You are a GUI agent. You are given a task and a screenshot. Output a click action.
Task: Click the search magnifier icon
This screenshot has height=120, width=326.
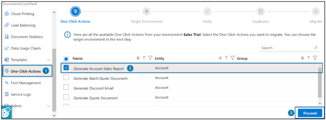[x=316, y=48]
